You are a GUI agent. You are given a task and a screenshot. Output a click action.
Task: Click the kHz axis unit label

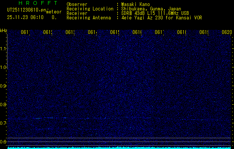coord(3,30)
